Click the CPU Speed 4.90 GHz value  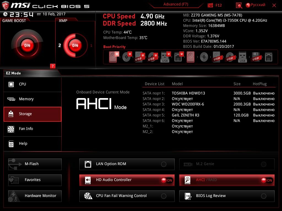152,16
